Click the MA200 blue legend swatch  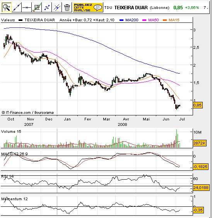point(121,20)
